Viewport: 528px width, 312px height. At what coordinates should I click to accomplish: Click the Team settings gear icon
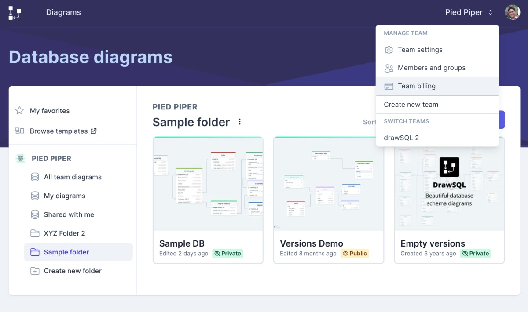[x=389, y=50]
